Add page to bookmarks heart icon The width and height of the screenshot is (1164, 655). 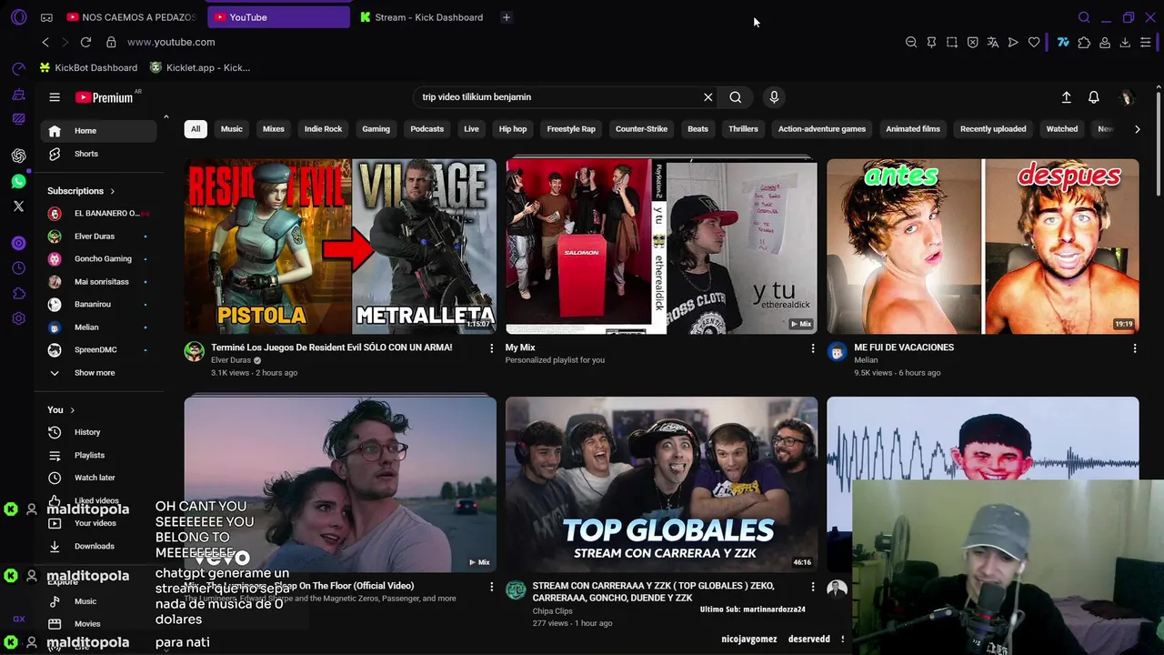coord(1034,42)
